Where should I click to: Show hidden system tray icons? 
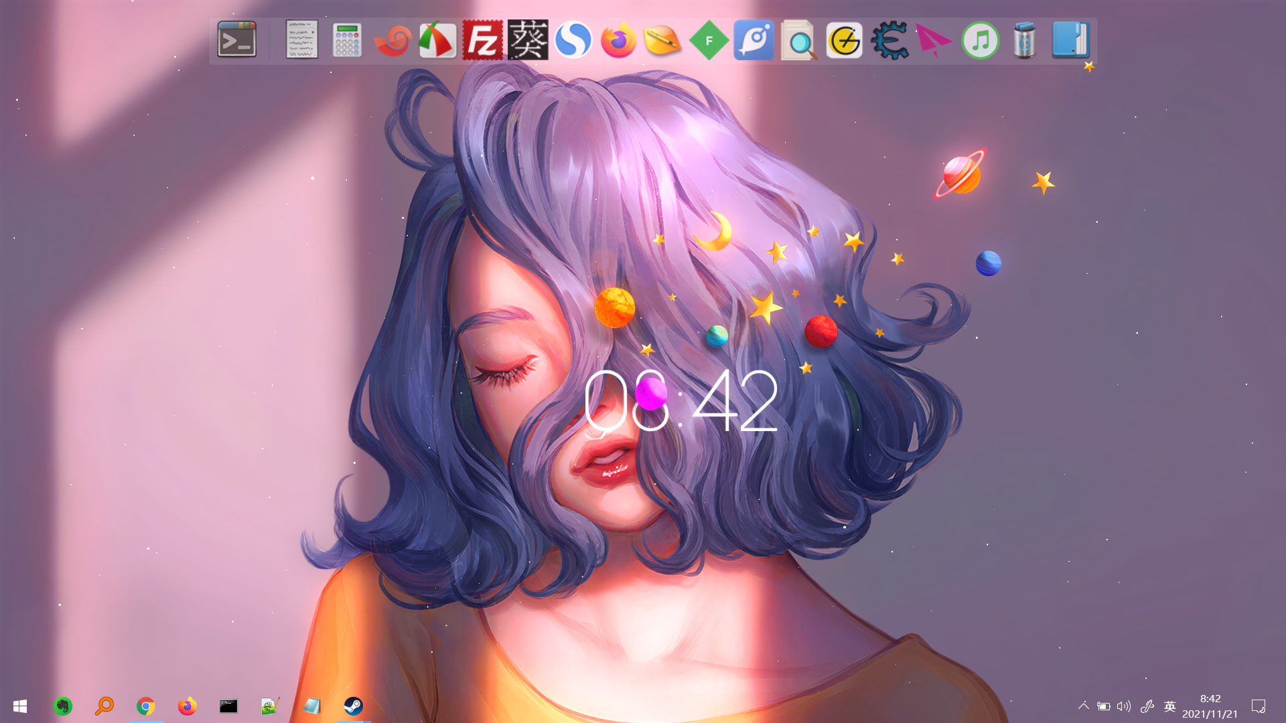(1083, 706)
